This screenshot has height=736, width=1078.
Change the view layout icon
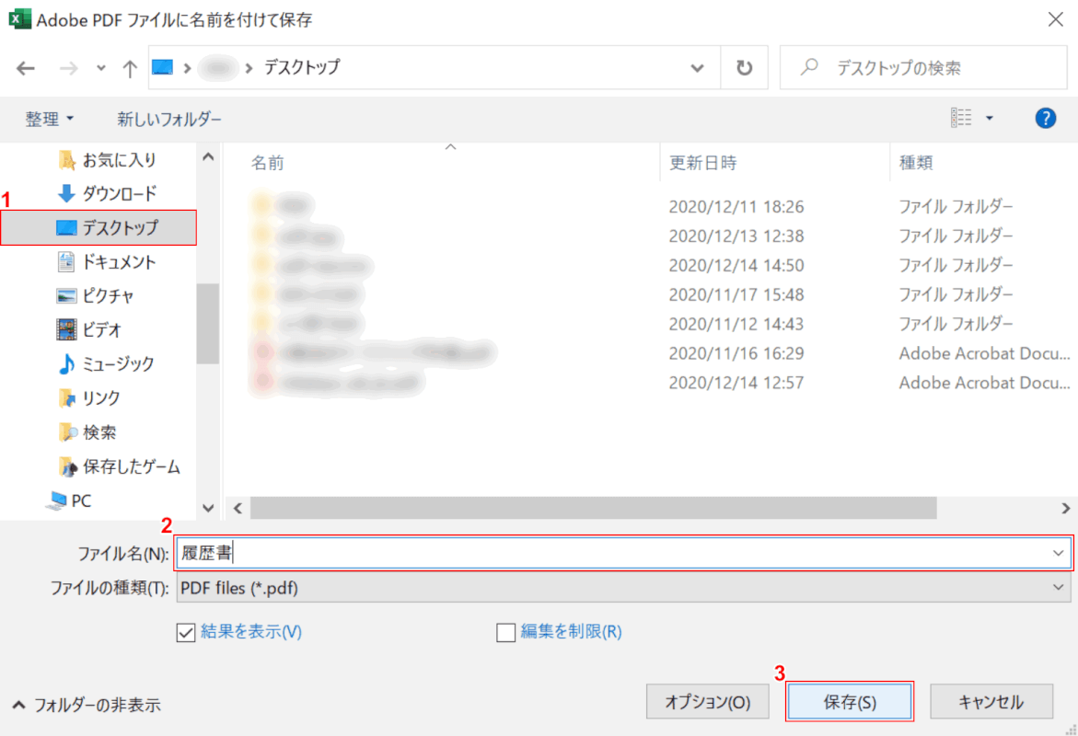[962, 118]
